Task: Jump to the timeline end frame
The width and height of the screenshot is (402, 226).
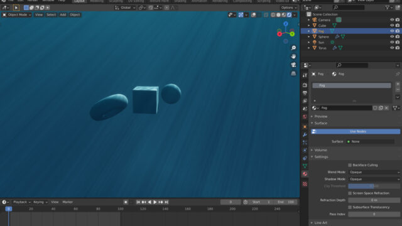Action: coord(166,202)
